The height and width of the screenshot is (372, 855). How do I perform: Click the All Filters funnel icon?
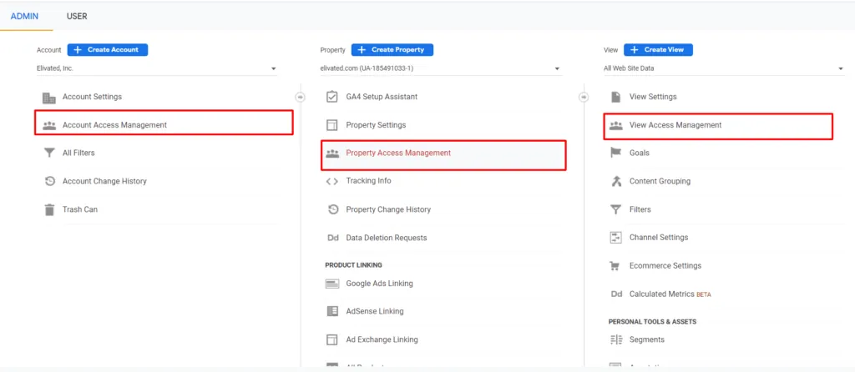tap(49, 153)
